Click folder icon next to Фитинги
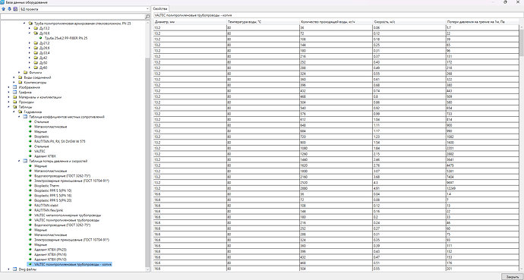524x280 pixels. click(x=25, y=72)
